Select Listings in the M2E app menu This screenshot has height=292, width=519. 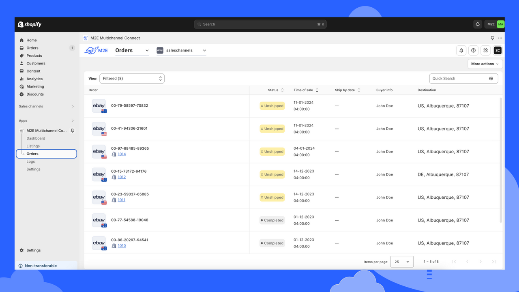[33, 146]
